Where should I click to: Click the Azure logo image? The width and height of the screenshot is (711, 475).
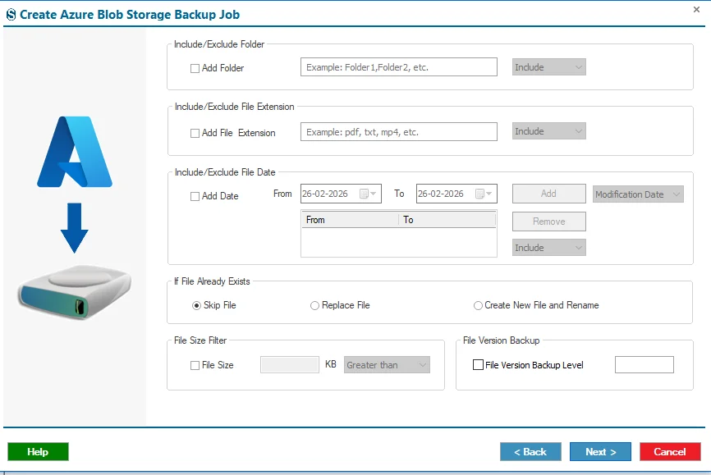tap(75, 152)
